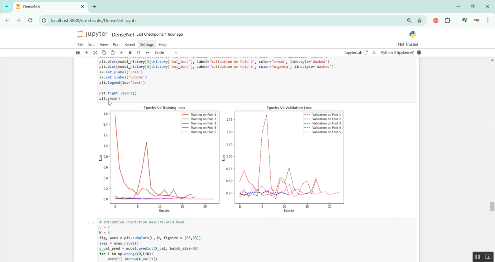The width and height of the screenshot is (495, 262).
Task: Insert a new cell below with plus icon
Action: 86,53
